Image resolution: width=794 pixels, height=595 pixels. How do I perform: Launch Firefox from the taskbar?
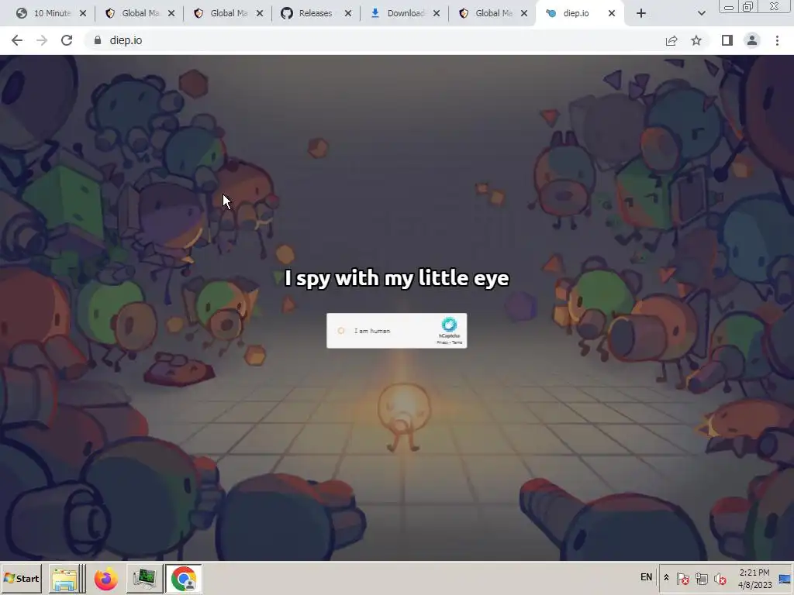pyautogui.click(x=105, y=578)
